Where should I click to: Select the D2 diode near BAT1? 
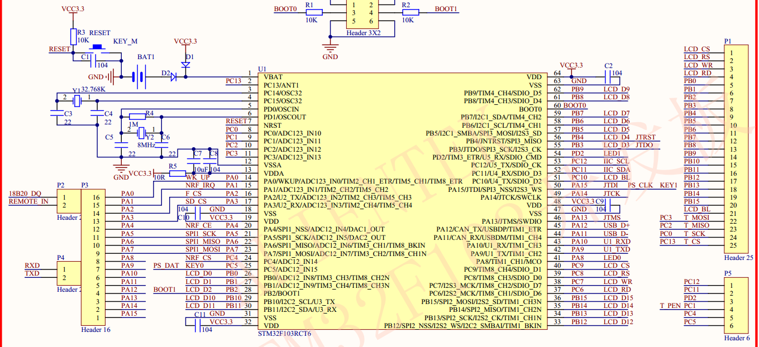pyautogui.click(x=173, y=77)
